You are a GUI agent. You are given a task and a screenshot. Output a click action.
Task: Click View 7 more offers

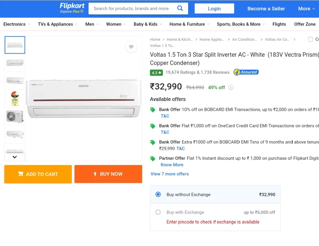[x=170, y=174]
